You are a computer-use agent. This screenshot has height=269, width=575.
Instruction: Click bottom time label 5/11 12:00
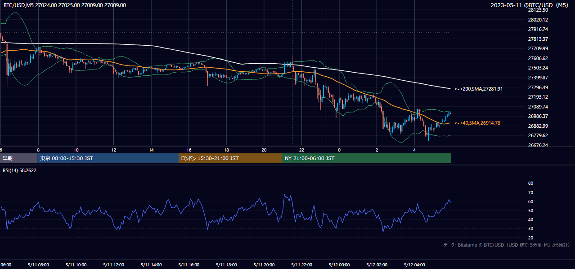tap(113, 265)
